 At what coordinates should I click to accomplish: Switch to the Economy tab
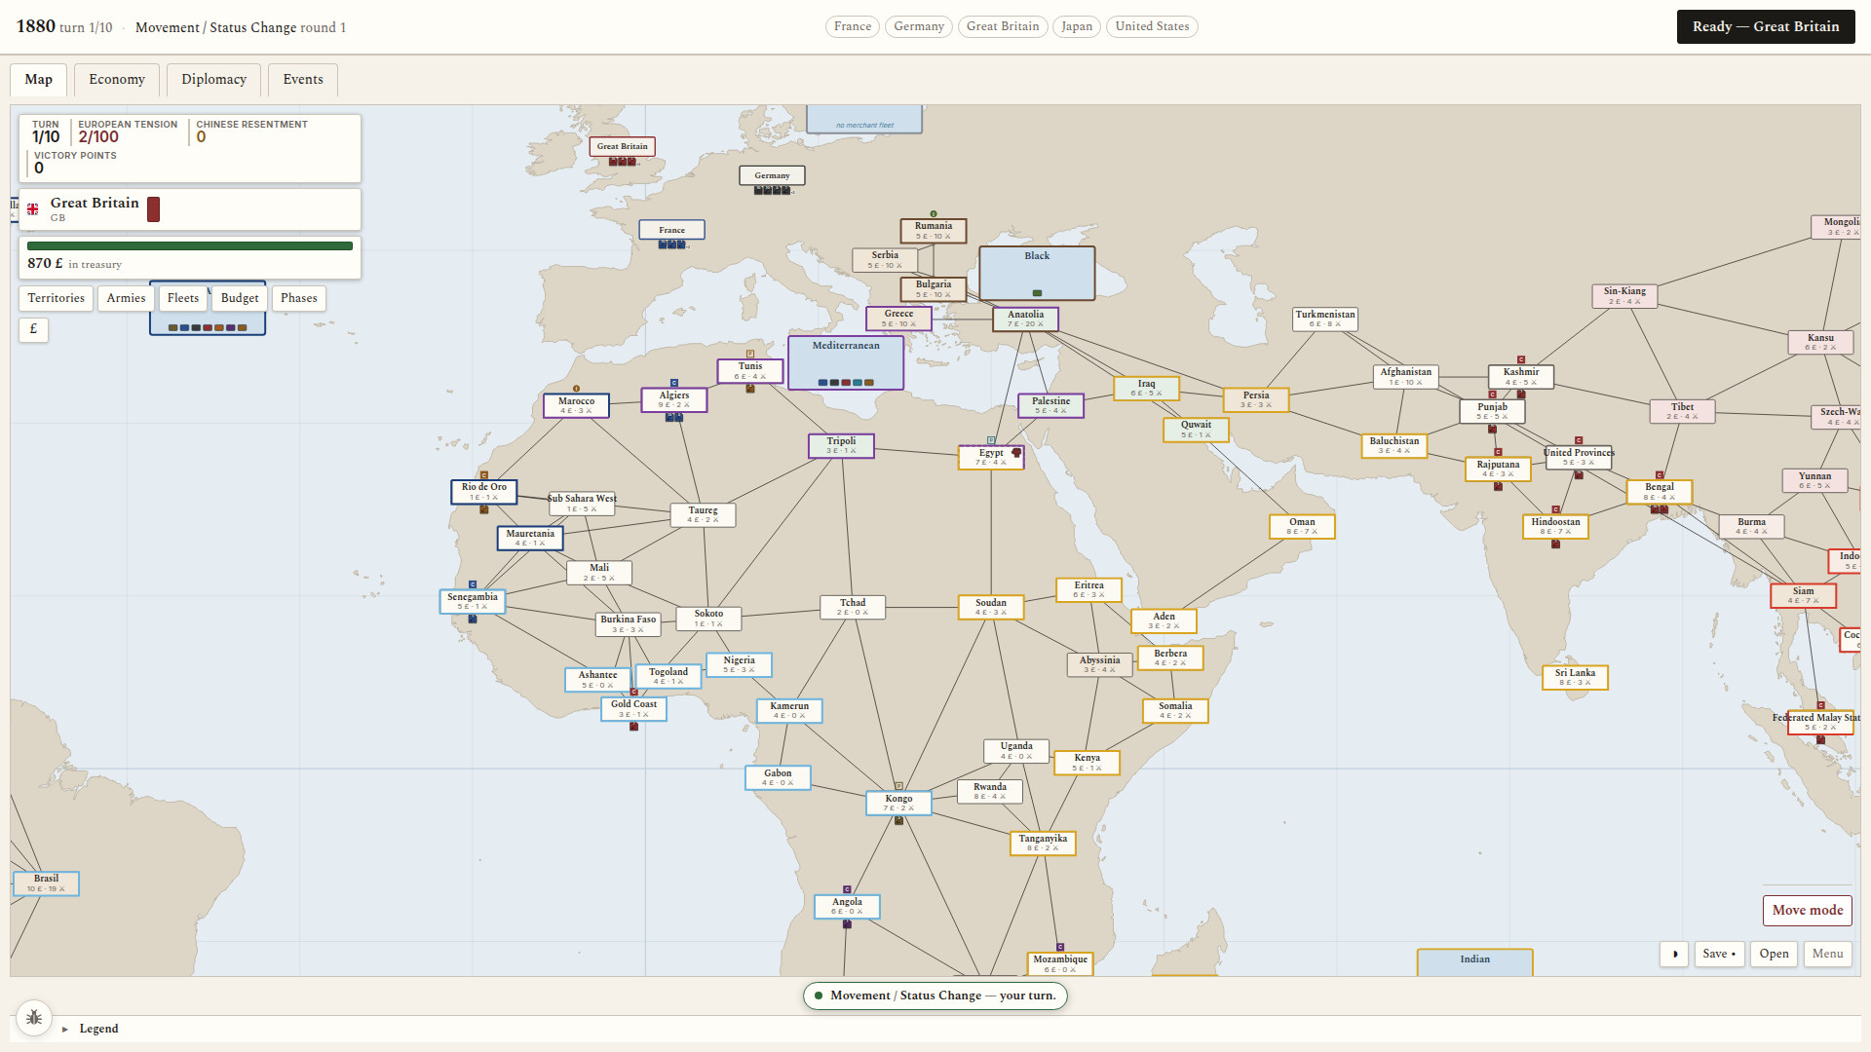(x=117, y=80)
